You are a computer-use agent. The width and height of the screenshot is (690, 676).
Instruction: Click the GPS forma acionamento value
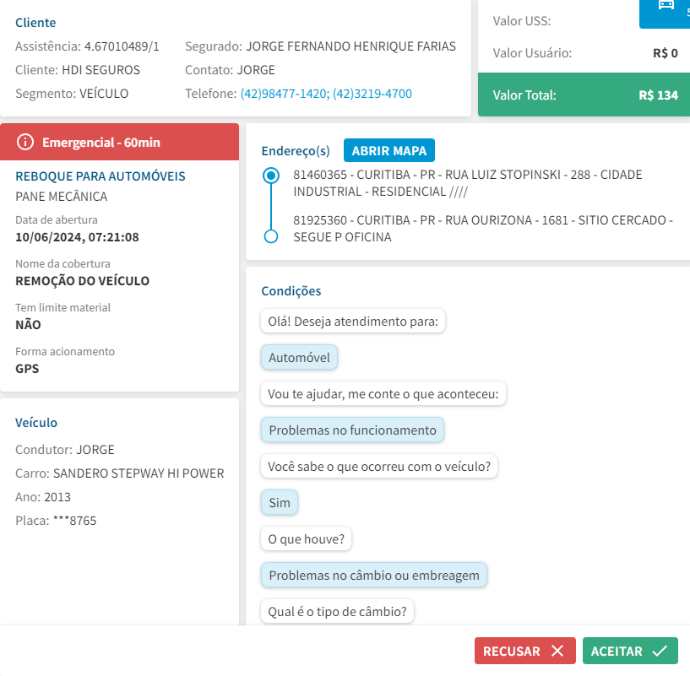[x=27, y=369]
